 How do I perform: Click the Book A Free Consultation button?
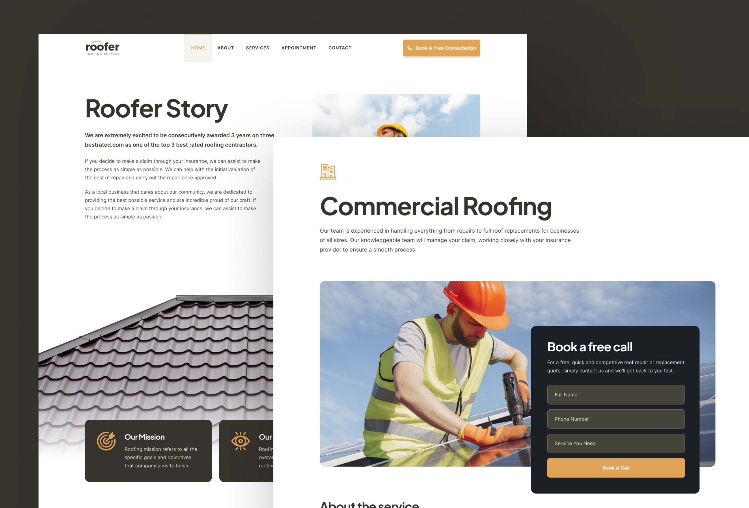(441, 48)
